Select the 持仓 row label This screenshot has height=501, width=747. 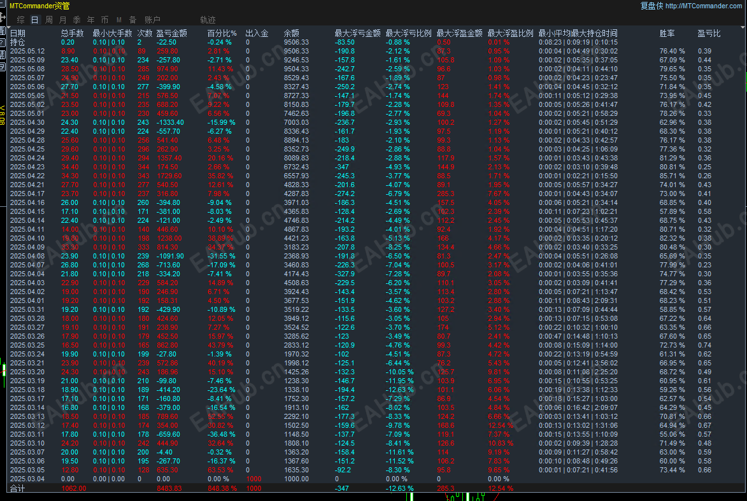18,43
